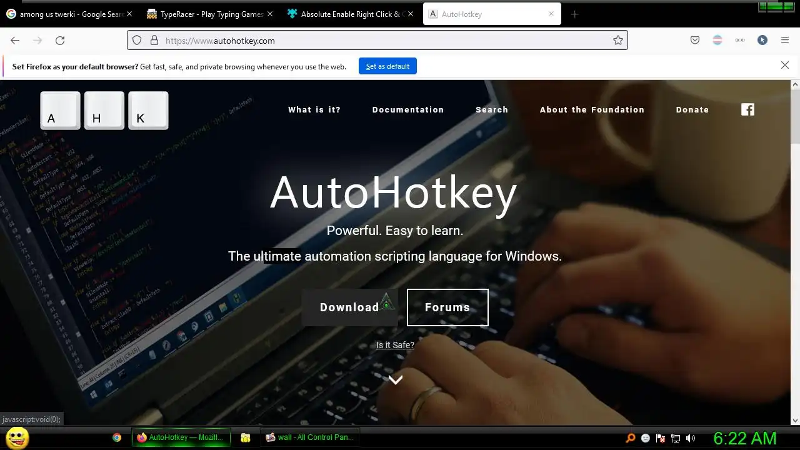Screen dimensions: 800x450
Task: Open a new browser tab
Action: (574, 14)
